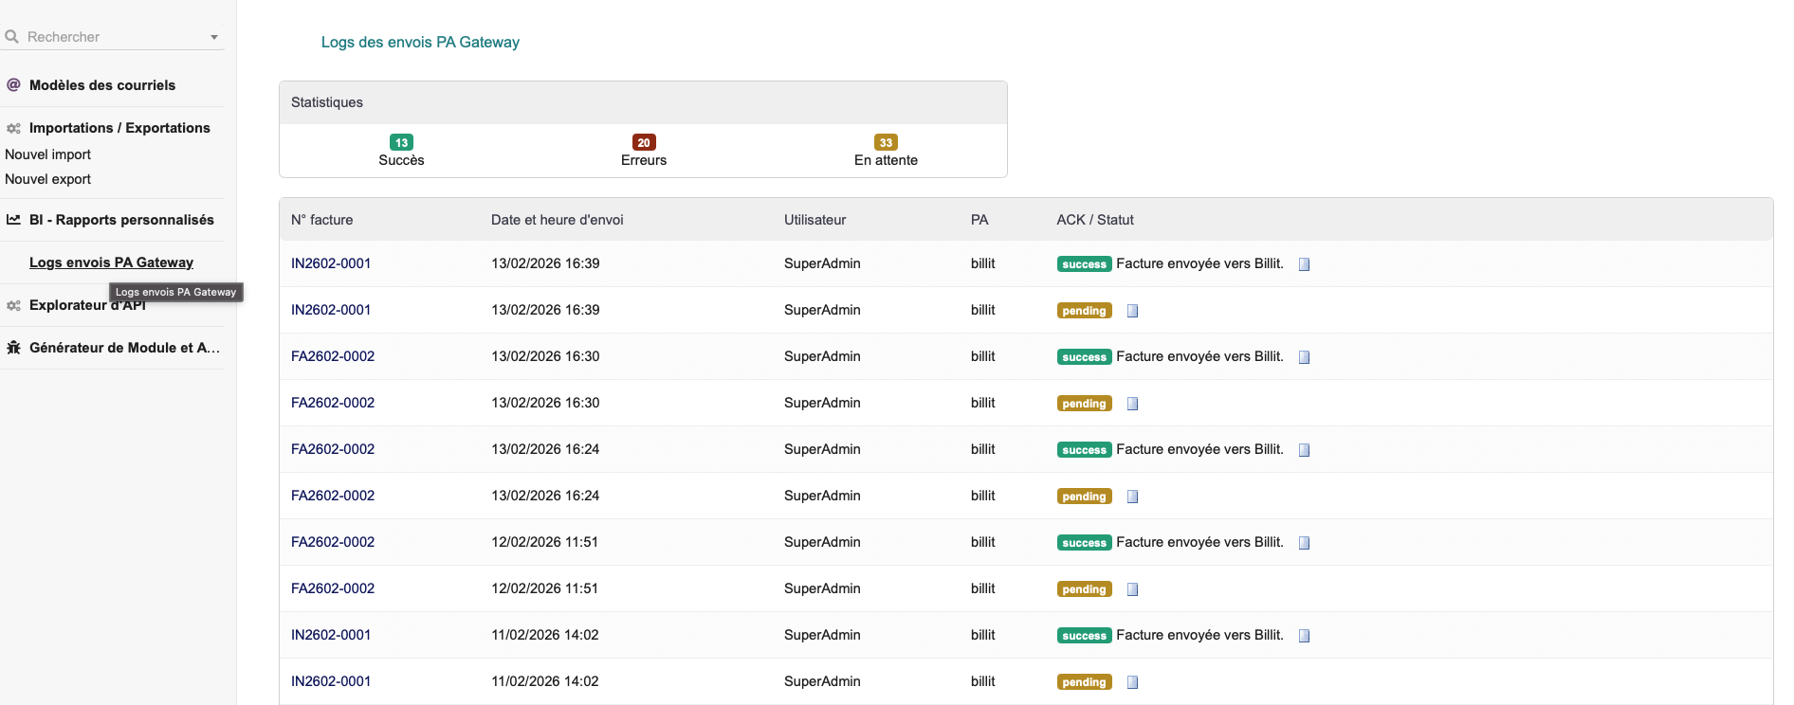The image size is (1794, 705).
Task: Click the document icon in the first success row
Action: click(1304, 264)
